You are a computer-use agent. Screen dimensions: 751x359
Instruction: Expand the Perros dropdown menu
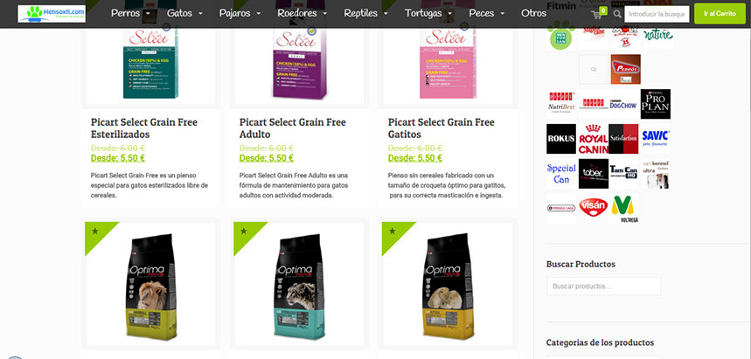[130, 13]
